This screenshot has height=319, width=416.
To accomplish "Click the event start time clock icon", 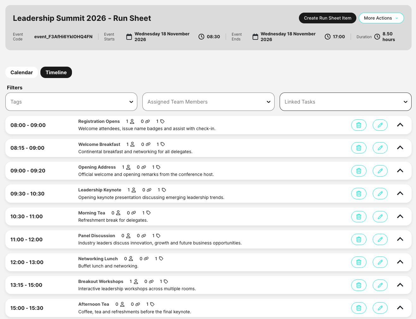I will point(201,37).
